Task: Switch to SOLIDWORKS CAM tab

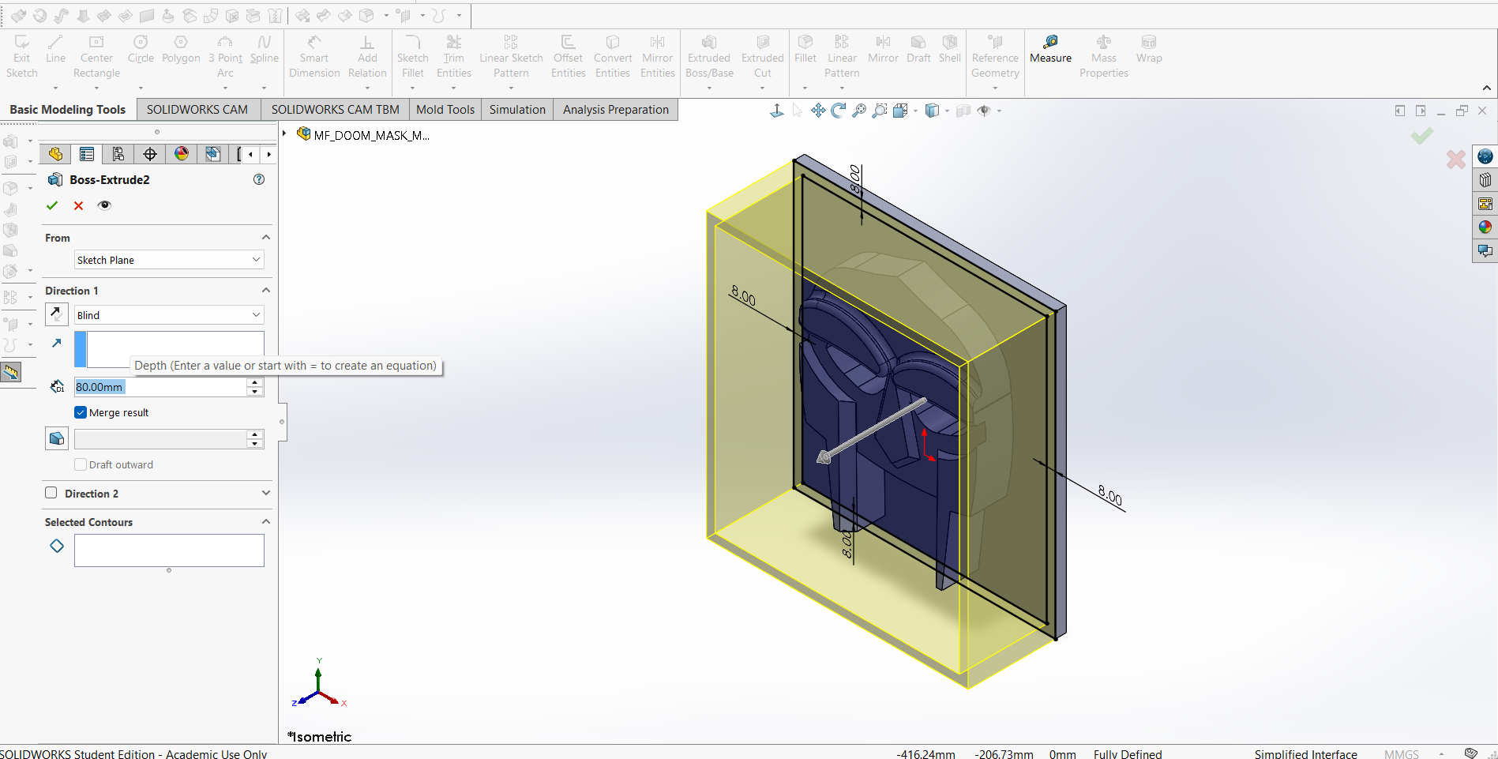Action: click(x=197, y=110)
